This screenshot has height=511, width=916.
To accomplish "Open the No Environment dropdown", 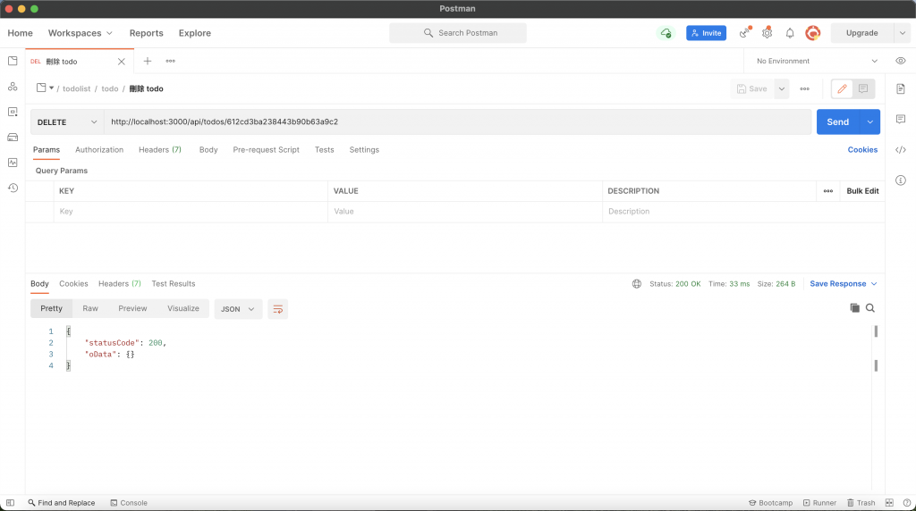I will coord(816,62).
